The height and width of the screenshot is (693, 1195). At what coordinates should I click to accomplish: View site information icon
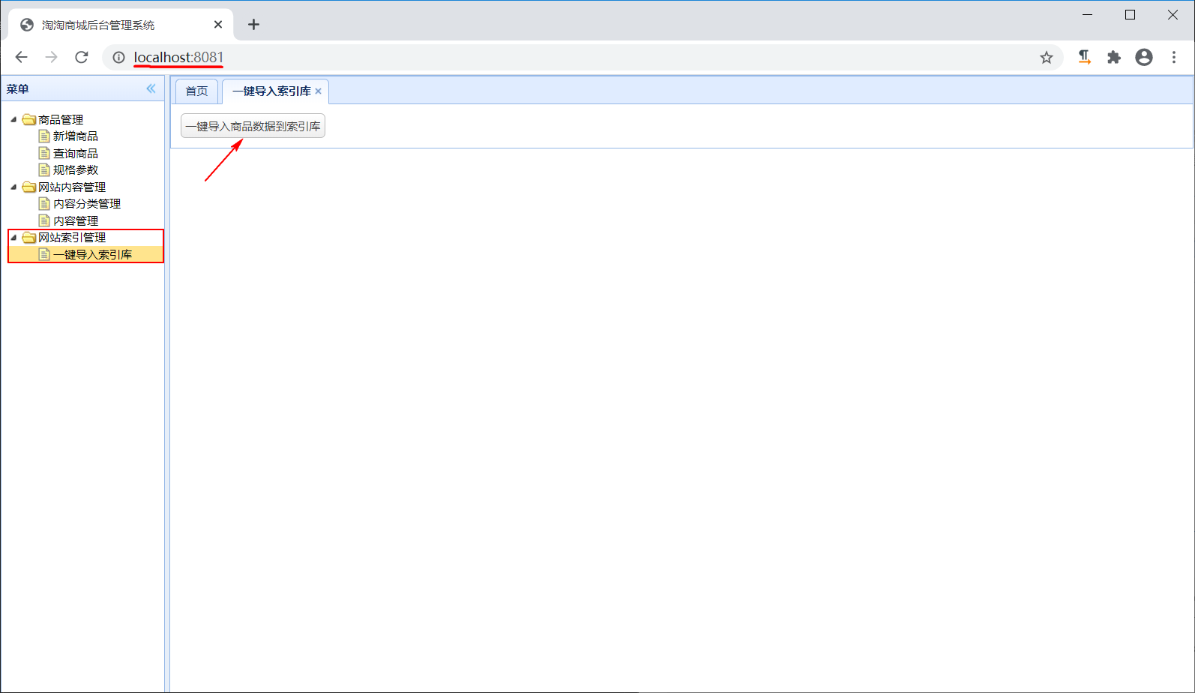point(118,57)
